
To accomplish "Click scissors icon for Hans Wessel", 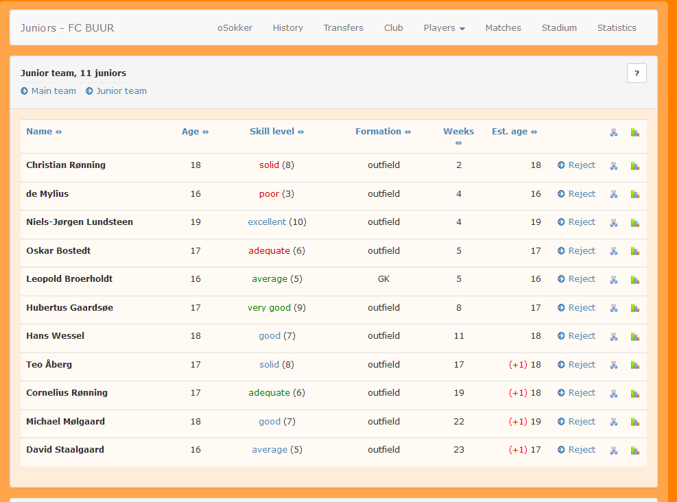I will [613, 337].
